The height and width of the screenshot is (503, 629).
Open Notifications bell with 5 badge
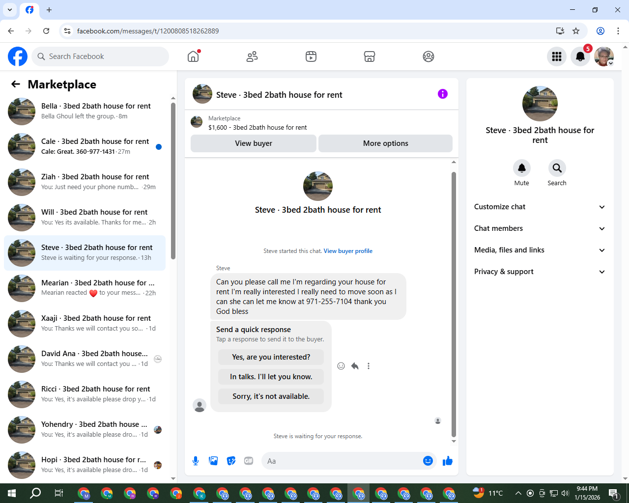pyautogui.click(x=580, y=56)
